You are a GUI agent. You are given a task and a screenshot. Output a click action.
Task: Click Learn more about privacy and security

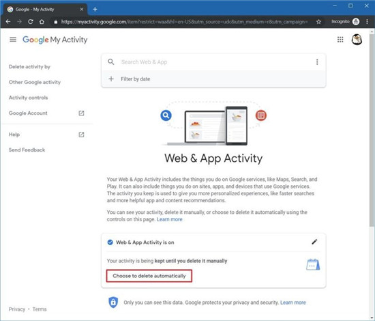293,303
